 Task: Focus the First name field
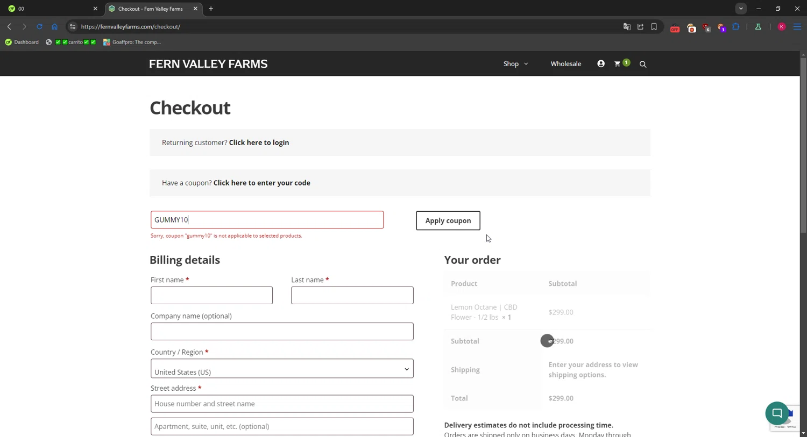point(211,296)
